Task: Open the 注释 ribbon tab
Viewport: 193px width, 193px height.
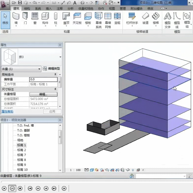Action: [x=59, y=8]
